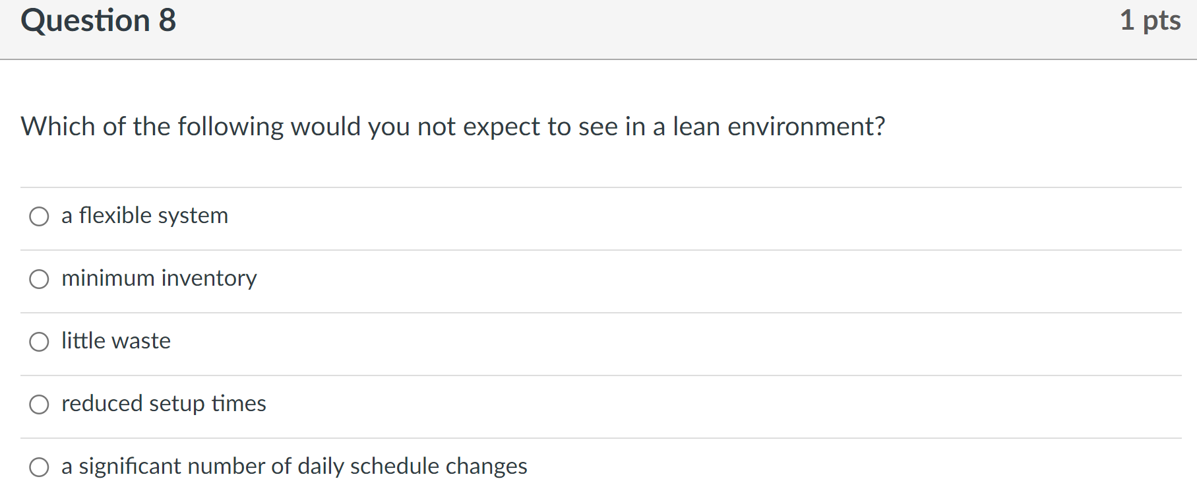
Task: Click the 'little waste' answer label
Action: coord(116,341)
